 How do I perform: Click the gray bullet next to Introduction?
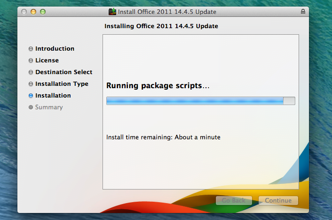pyautogui.click(x=31, y=49)
